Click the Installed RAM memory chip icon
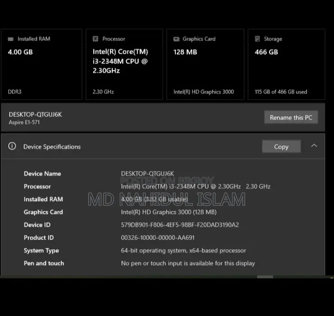Image resolution: width=334 pixels, height=316 pixels. [x=11, y=39]
